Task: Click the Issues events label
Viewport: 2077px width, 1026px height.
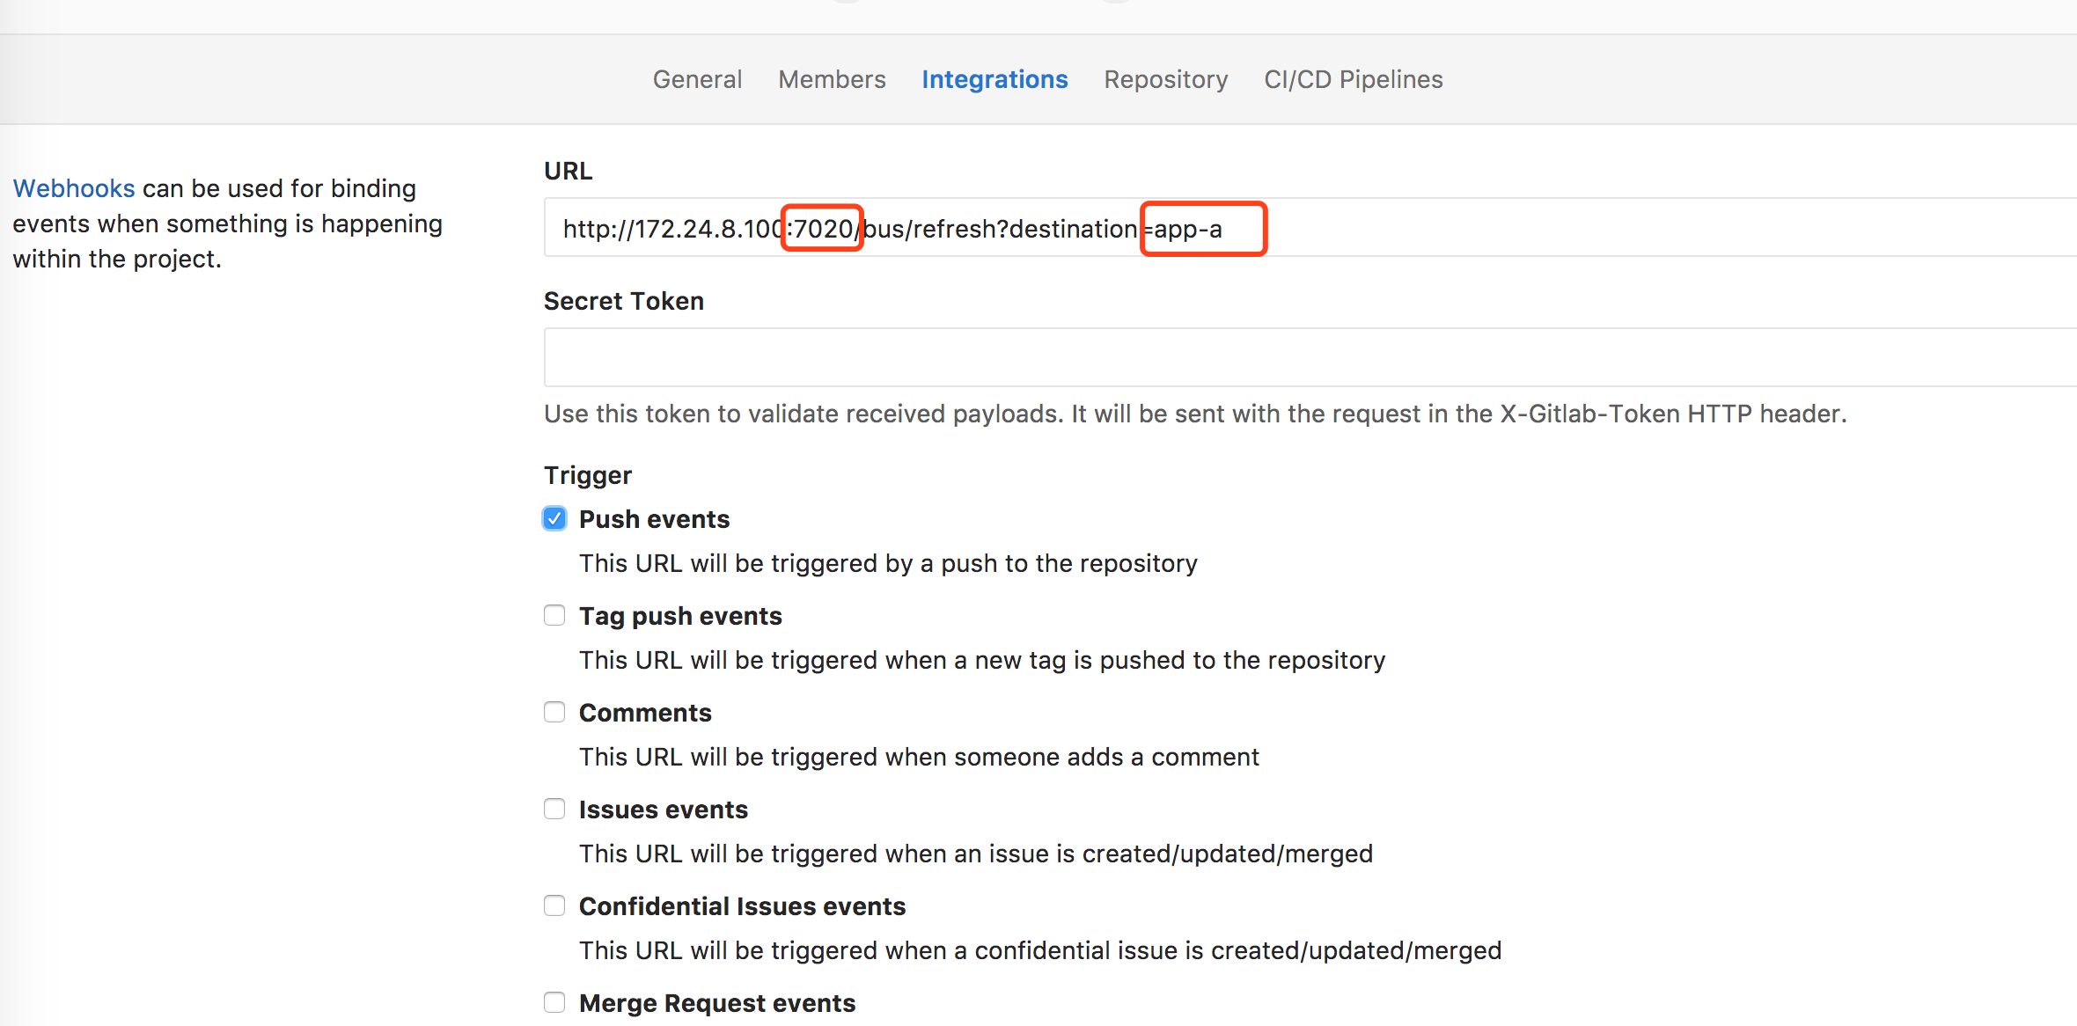Action: pos(664,810)
